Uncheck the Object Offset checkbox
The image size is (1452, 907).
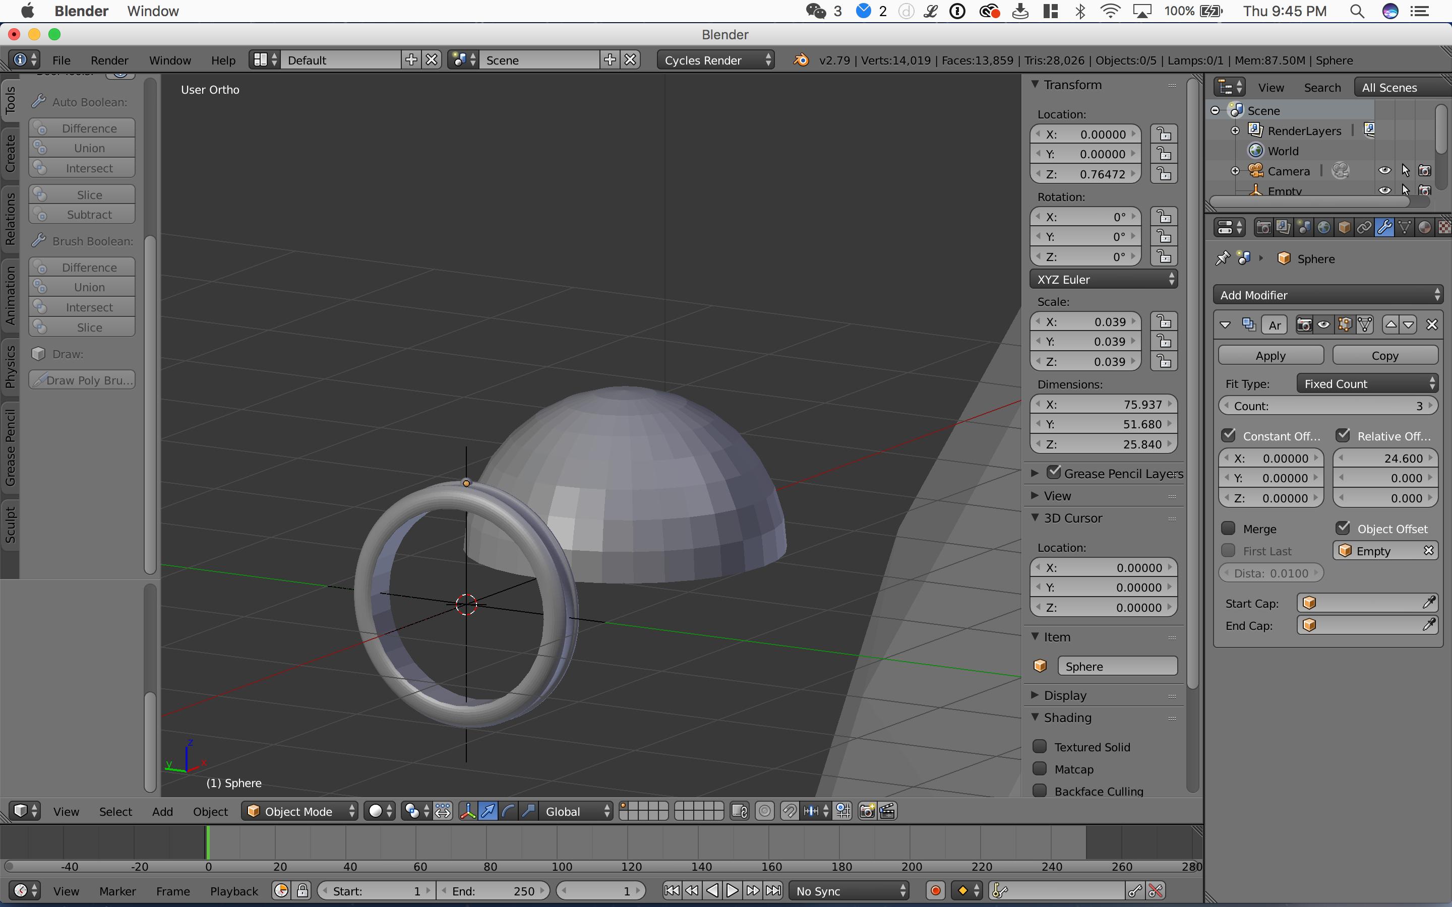point(1343,529)
